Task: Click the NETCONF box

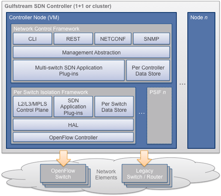Action: (x=113, y=39)
